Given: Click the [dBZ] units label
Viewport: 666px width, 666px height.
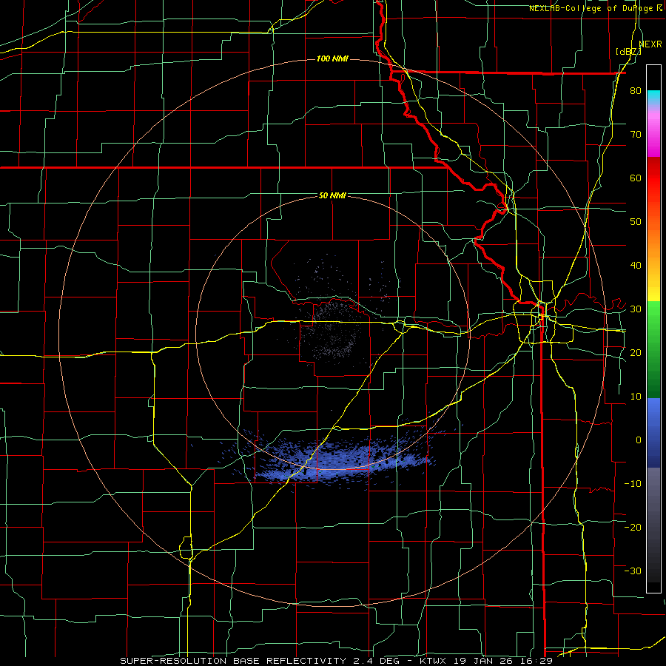Looking at the screenshot, I should point(628,52).
